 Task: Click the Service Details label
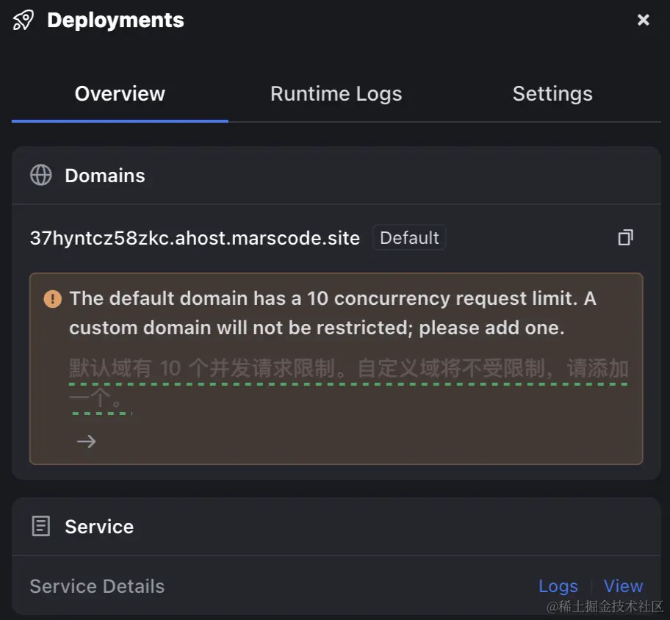(x=97, y=586)
